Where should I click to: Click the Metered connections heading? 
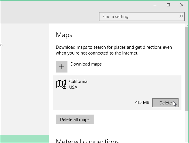88,141
